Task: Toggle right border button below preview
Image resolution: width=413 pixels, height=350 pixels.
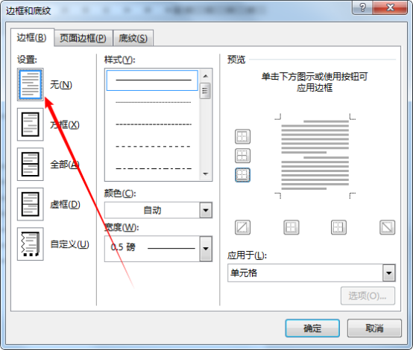Action: [x=338, y=227]
